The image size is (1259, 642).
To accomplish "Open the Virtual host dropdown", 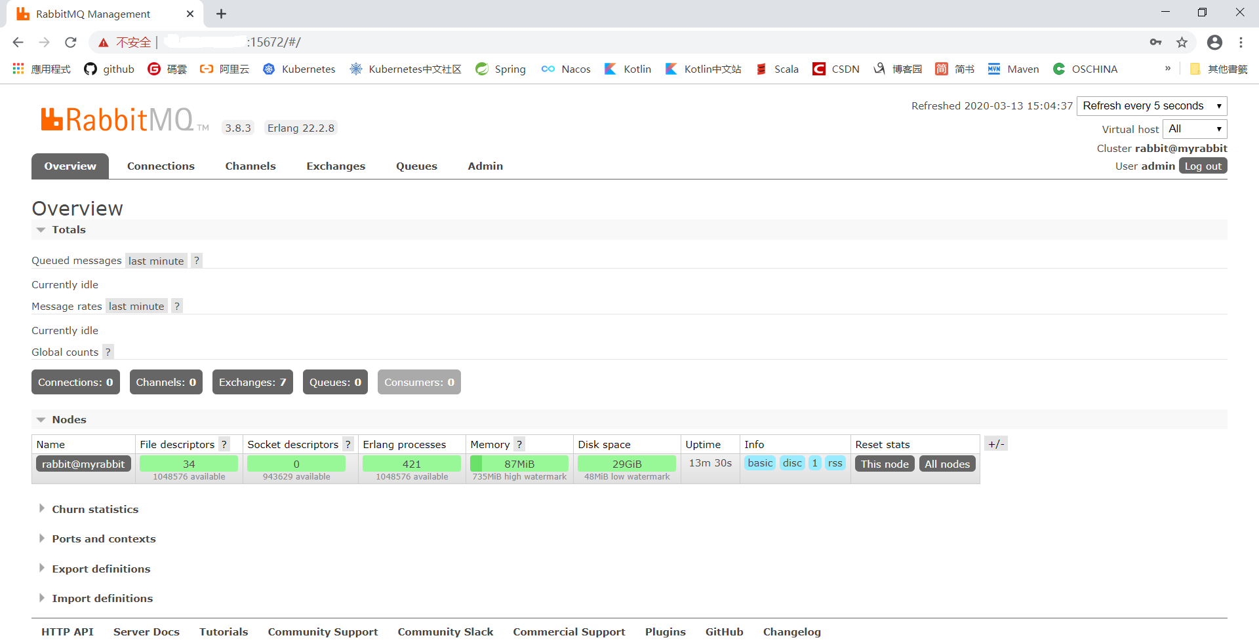I will [1195, 128].
